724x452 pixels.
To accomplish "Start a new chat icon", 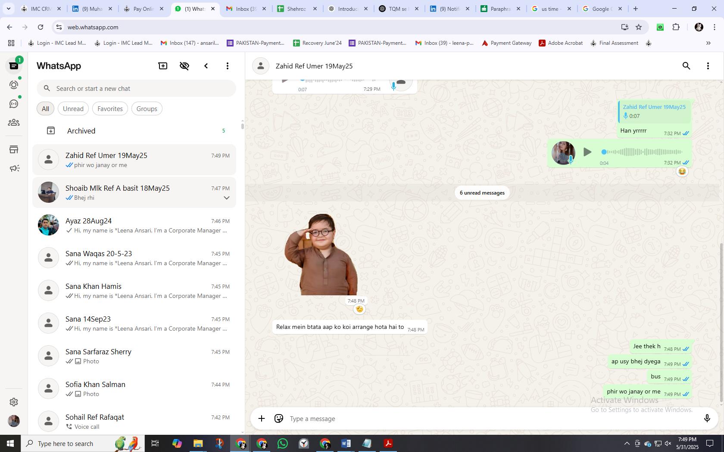I will (x=163, y=66).
